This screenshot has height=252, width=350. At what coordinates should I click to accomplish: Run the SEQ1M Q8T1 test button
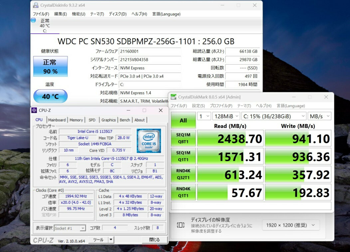click(183, 138)
